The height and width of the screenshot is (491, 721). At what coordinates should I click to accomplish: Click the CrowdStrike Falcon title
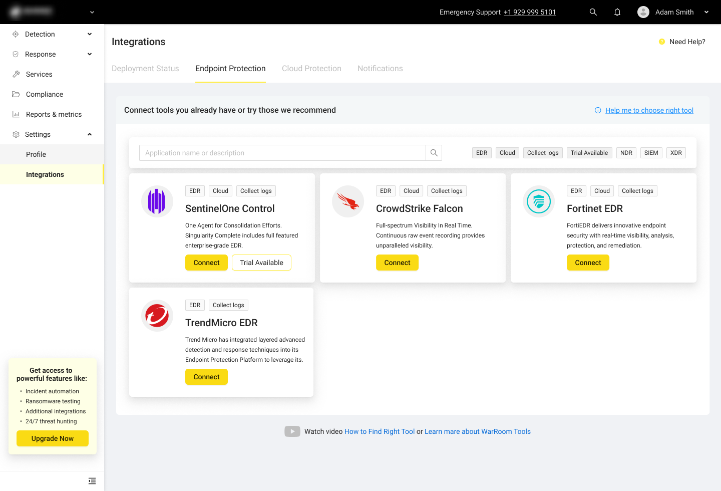420,208
